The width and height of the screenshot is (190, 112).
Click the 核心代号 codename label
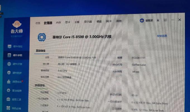coord(117,65)
